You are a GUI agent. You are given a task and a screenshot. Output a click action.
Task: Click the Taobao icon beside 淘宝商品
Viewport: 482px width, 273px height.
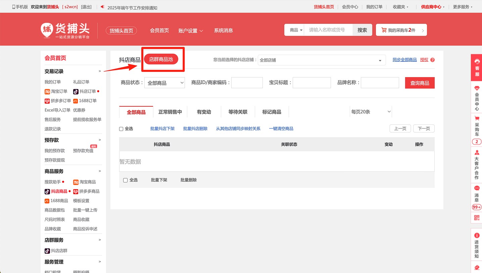(76, 182)
